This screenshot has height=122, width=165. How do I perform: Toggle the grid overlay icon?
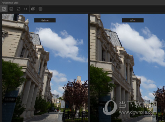40,9
